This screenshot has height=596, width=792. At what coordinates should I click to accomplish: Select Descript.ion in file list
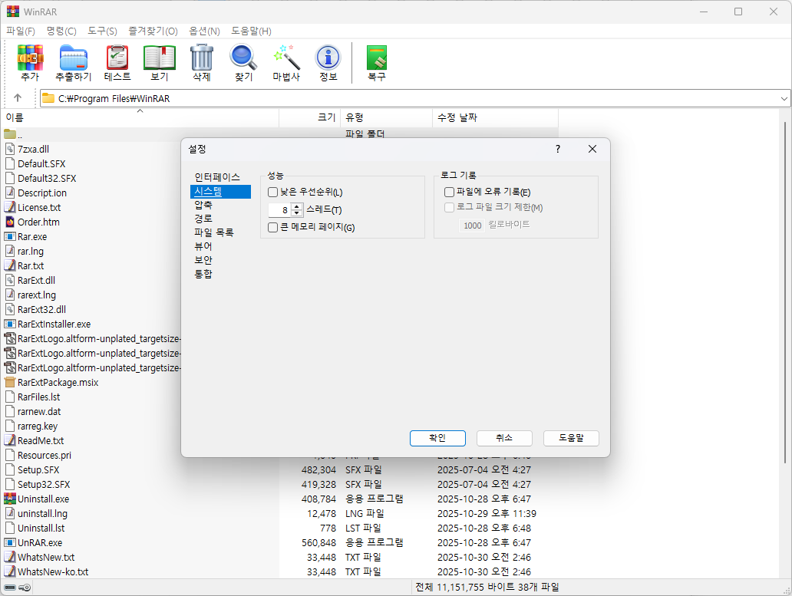pos(42,193)
